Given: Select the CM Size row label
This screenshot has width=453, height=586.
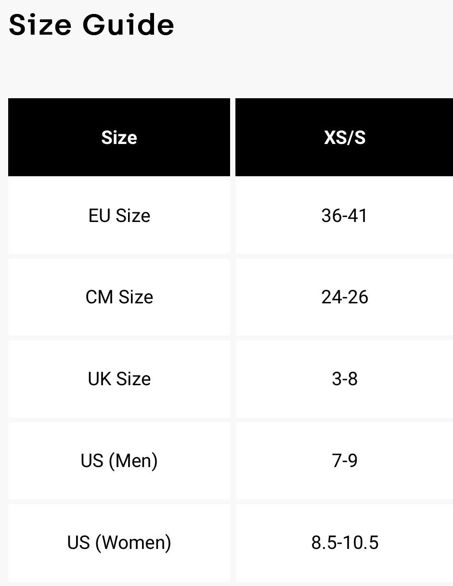Looking at the screenshot, I should [x=119, y=297].
